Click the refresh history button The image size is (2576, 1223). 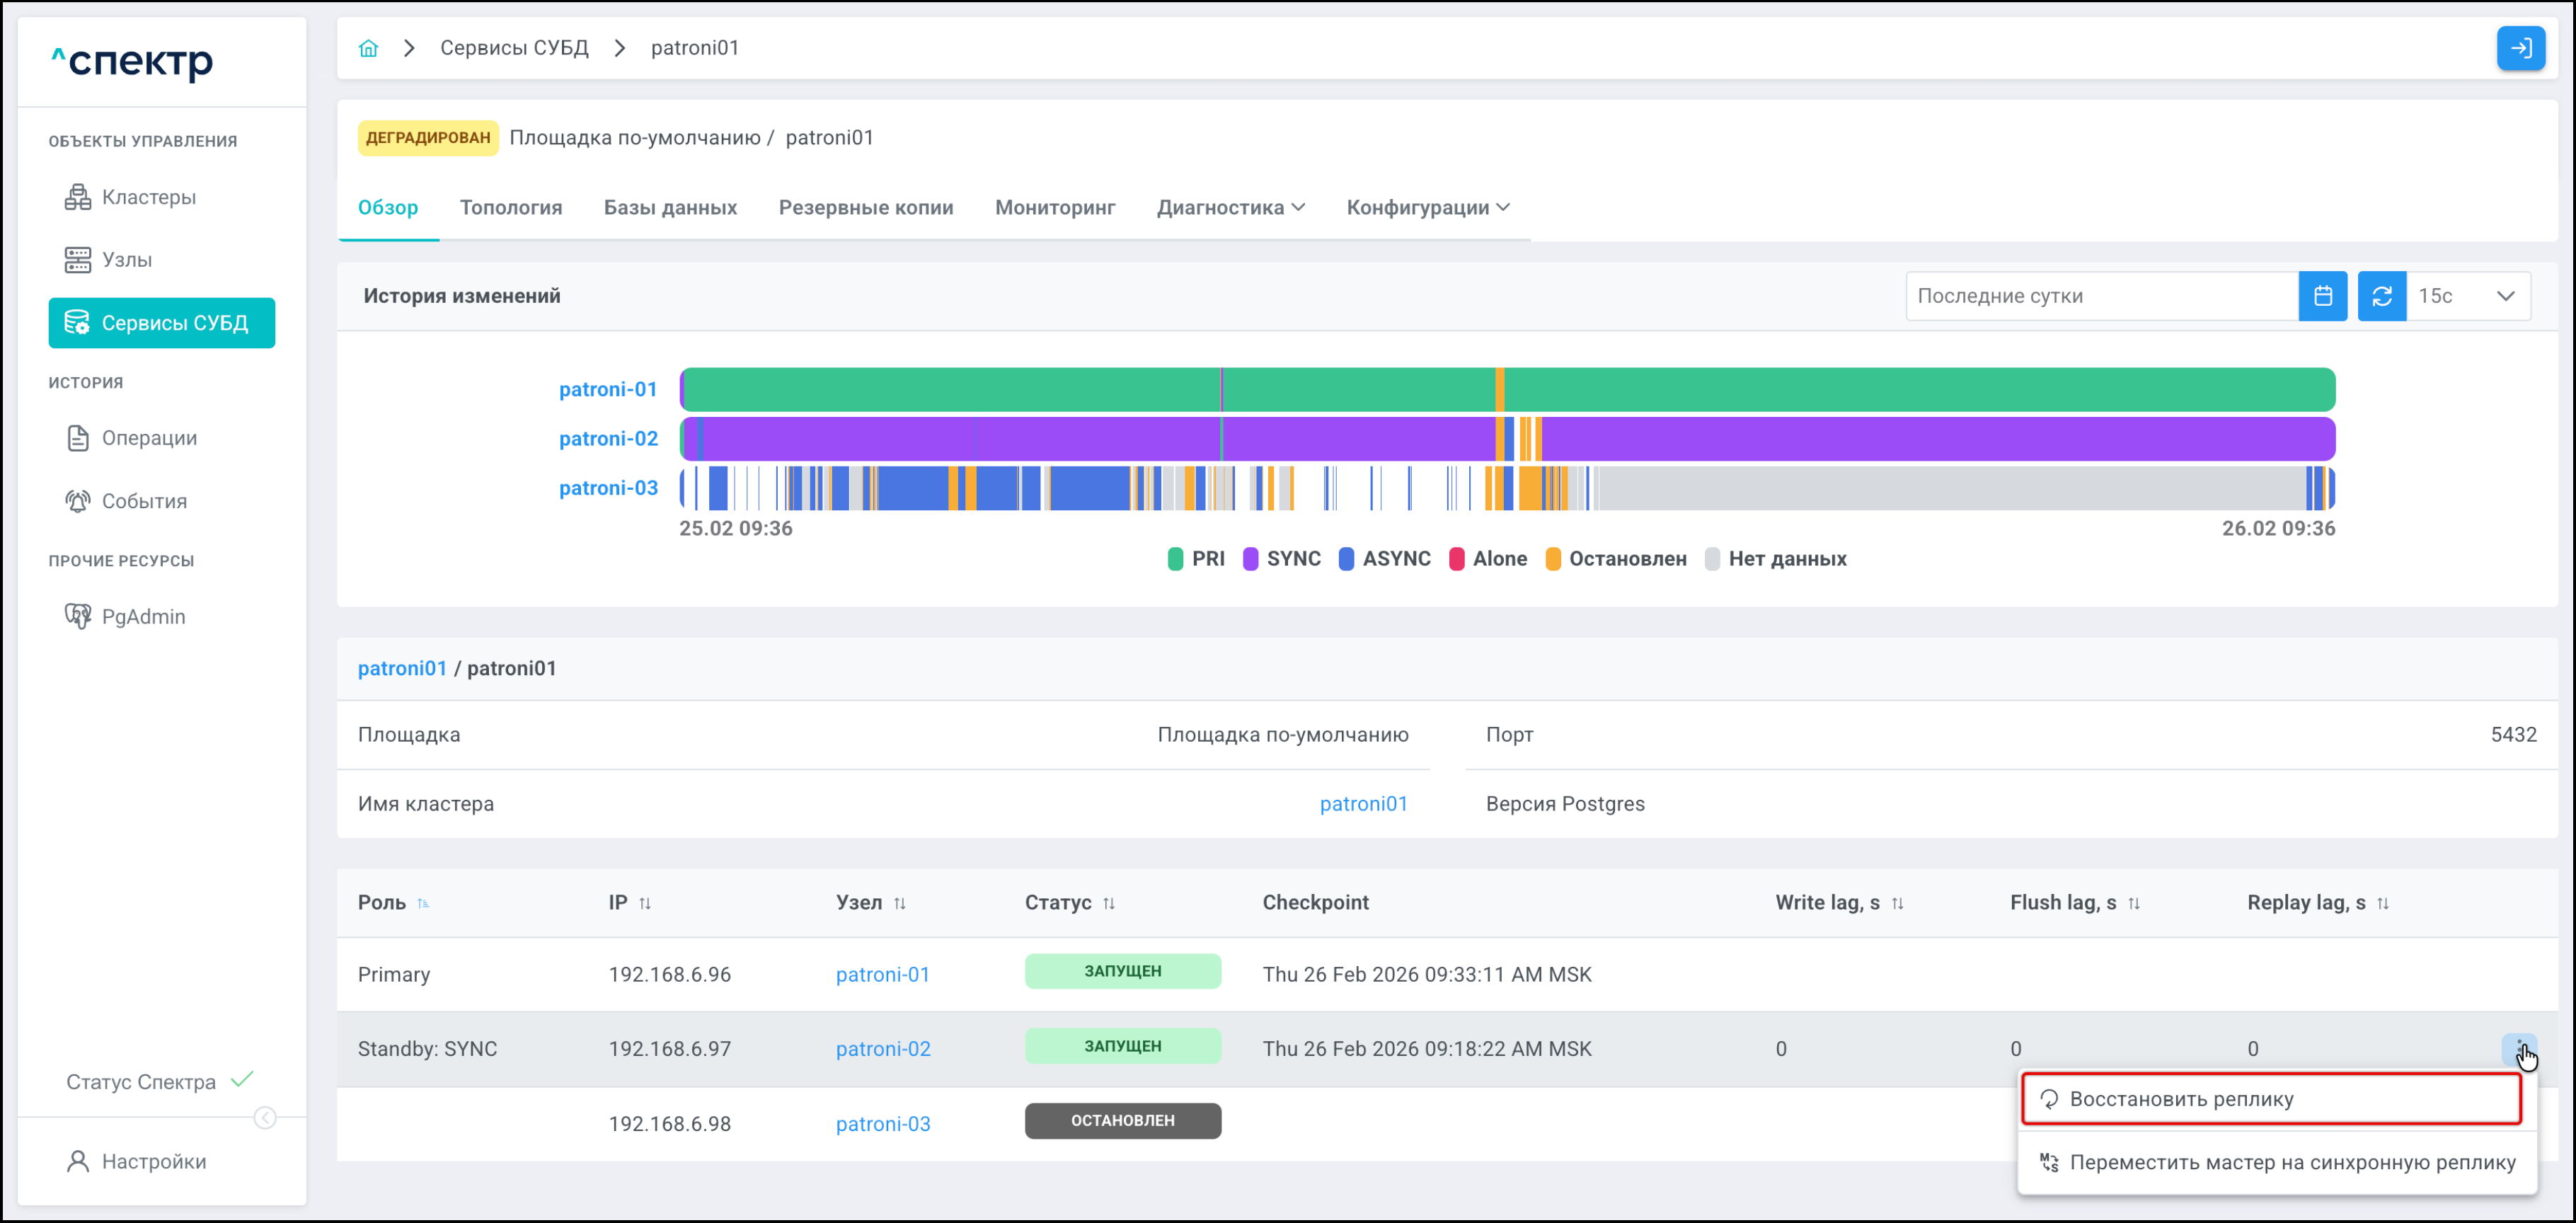[2381, 296]
